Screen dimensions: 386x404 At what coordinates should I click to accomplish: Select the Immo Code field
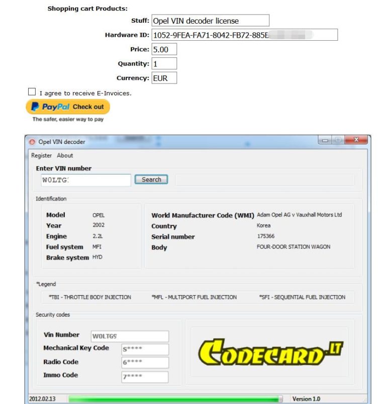pos(145,377)
